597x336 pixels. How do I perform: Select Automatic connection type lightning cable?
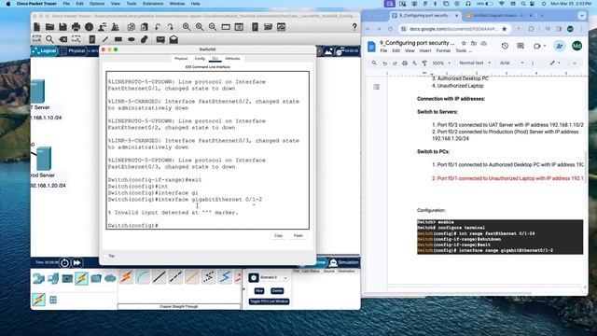(x=126, y=277)
